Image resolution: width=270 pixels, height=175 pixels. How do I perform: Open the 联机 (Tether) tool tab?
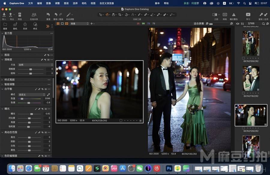[15, 25]
